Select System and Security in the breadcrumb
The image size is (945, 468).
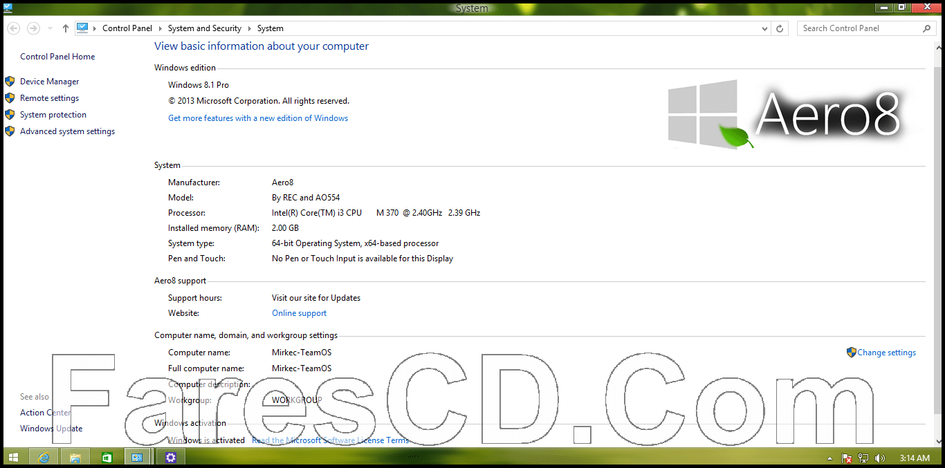point(205,28)
